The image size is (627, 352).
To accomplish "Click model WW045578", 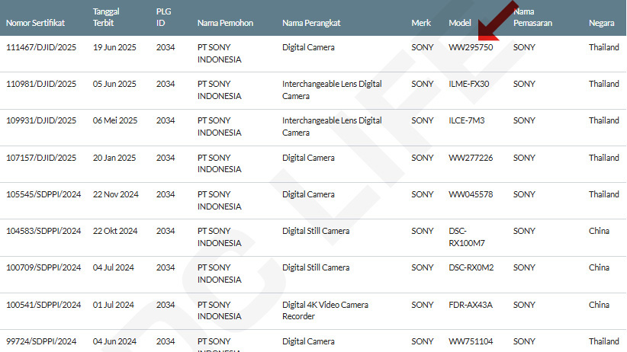I will click(471, 194).
